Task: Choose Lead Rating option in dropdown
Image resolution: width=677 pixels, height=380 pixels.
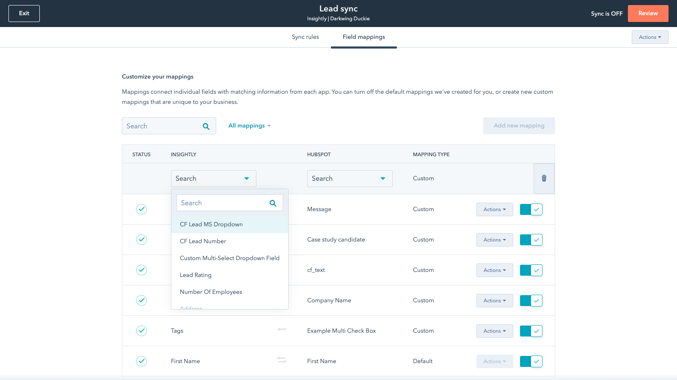Action: coord(195,275)
